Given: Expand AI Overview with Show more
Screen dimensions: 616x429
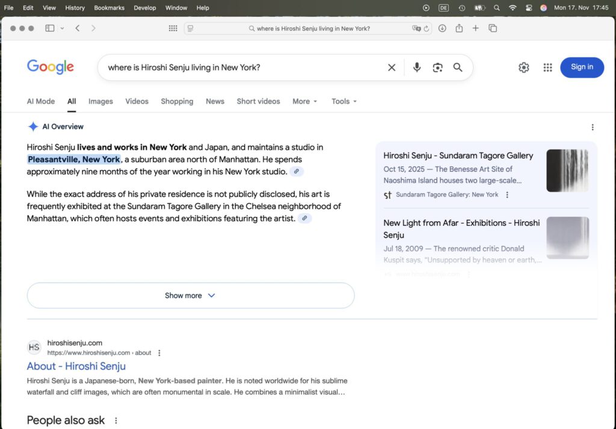Looking at the screenshot, I should point(190,296).
